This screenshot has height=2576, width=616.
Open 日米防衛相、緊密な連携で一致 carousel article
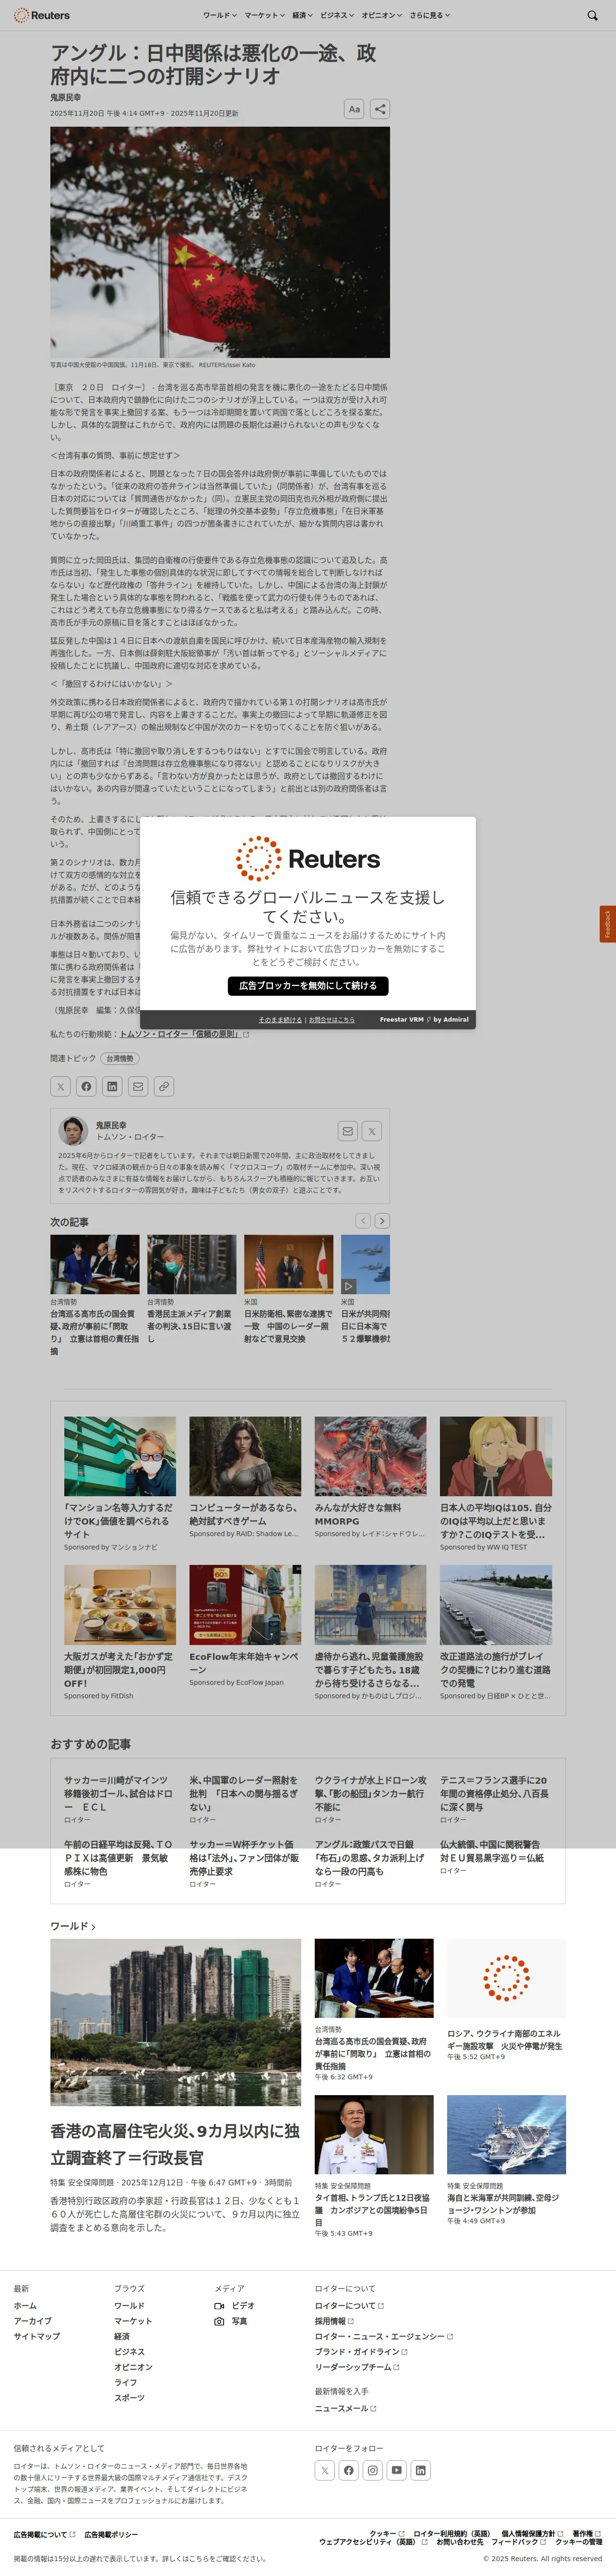tap(289, 1290)
